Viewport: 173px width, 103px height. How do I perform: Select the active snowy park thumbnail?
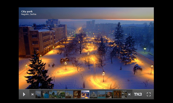pyautogui.click(x=85, y=94)
